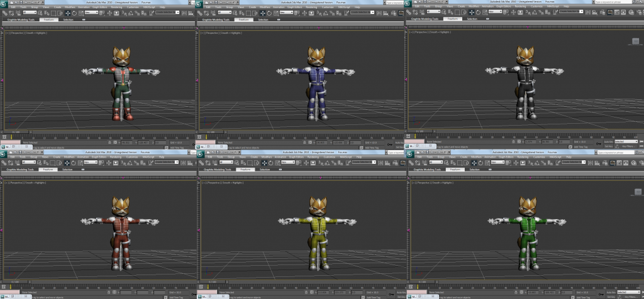Image resolution: width=644 pixels, height=299 pixels.
Task: Mirror tool icon in green-red suit window
Action: (x=184, y=13)
